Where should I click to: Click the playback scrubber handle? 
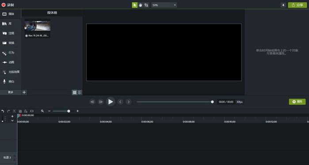212,102
